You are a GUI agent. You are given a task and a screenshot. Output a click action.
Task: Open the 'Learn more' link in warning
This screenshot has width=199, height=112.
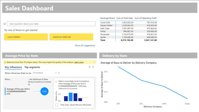(79, 62)
